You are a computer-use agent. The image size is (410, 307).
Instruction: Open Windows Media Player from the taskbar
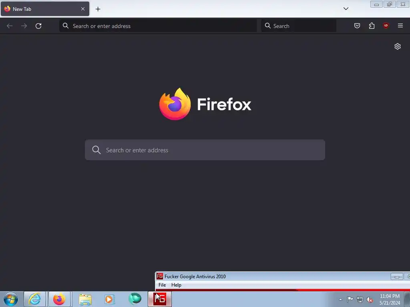click(110, 299)
